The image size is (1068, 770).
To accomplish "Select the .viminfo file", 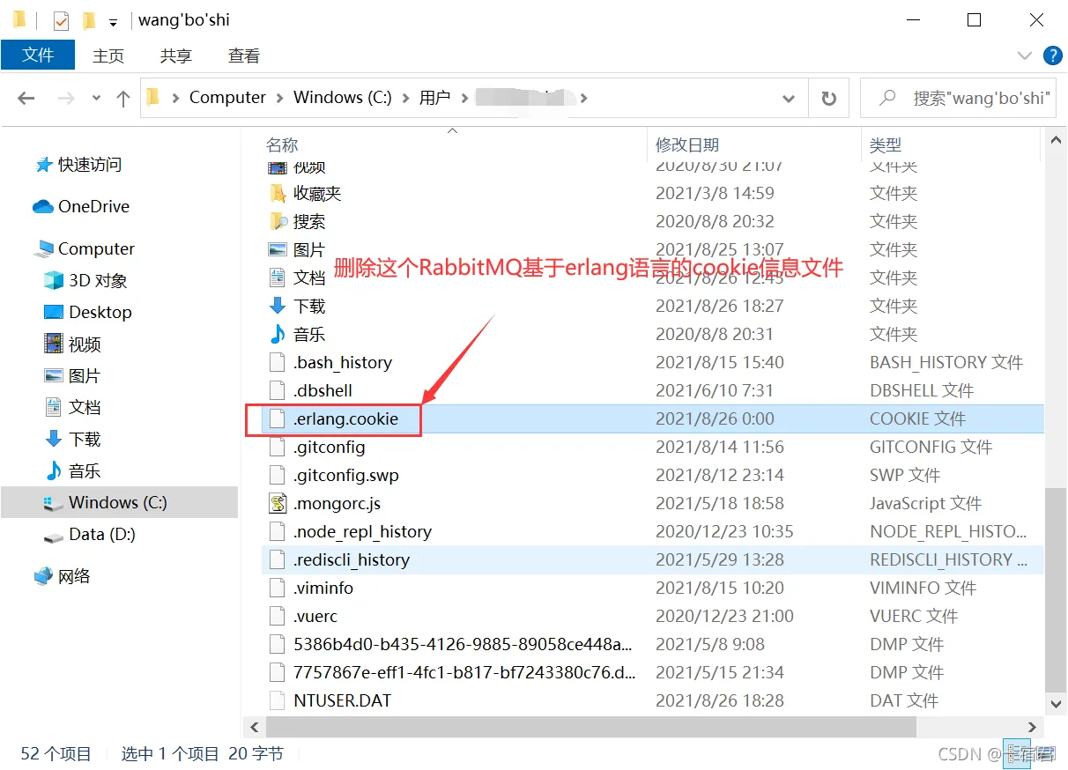I will [323, 589].
